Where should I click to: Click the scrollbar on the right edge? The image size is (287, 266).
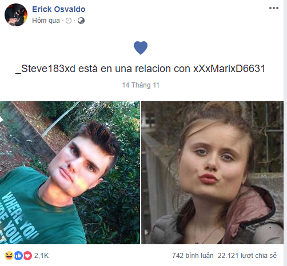[x=285, y=133]
